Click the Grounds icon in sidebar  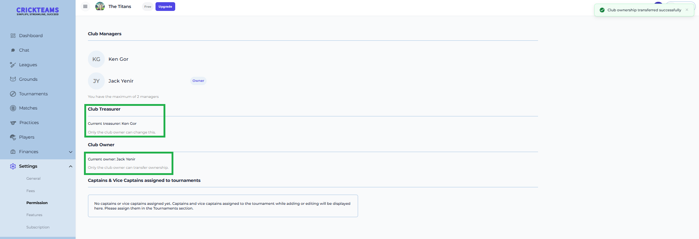pyautogui.click(x=13, y=79)
